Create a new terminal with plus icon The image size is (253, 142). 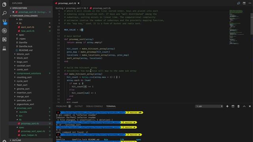coord(227,106)
